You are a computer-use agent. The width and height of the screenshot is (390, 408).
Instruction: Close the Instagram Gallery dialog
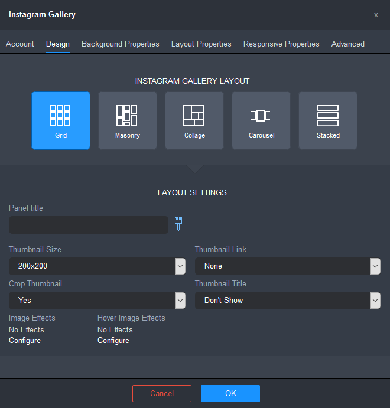(376, 15)
